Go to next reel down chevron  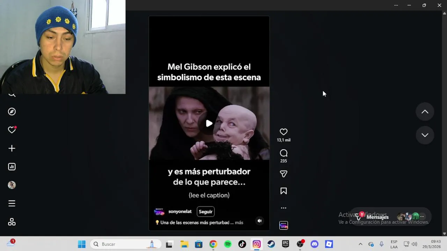click(x=425, y=135)
